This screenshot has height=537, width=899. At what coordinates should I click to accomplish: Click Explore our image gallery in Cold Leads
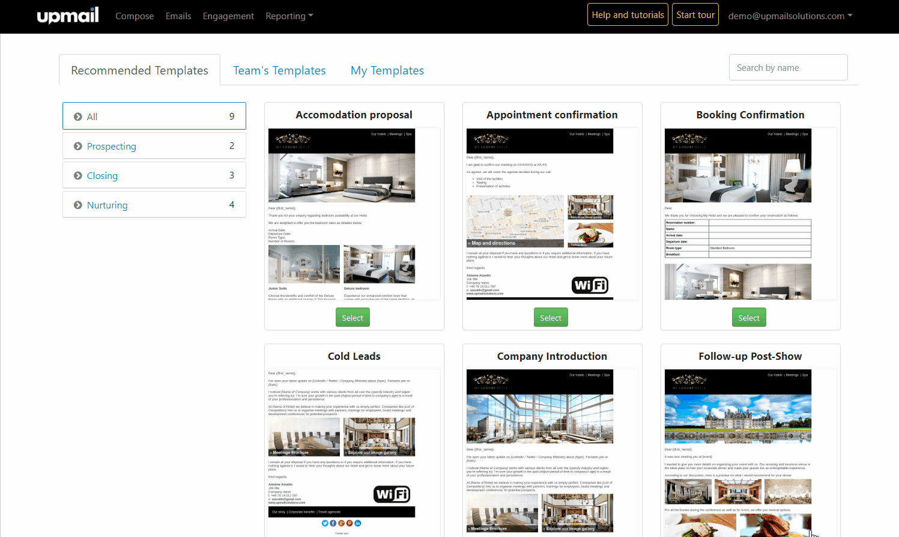[x=379, y=437]
